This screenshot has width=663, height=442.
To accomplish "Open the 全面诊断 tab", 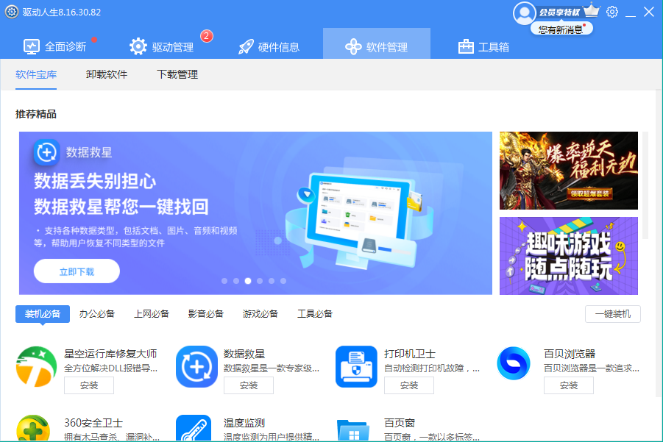I will 55,46.
